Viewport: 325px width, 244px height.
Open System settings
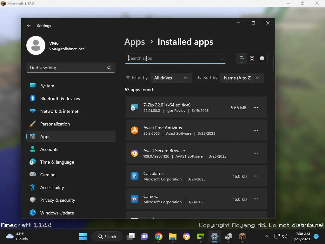pyautogui.click(x=71, y=86)
